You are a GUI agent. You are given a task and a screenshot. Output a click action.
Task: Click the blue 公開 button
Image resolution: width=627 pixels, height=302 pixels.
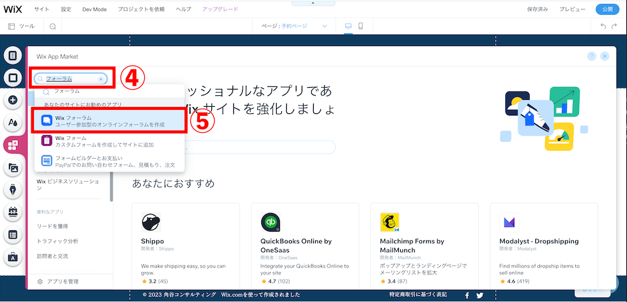[607, 9]
